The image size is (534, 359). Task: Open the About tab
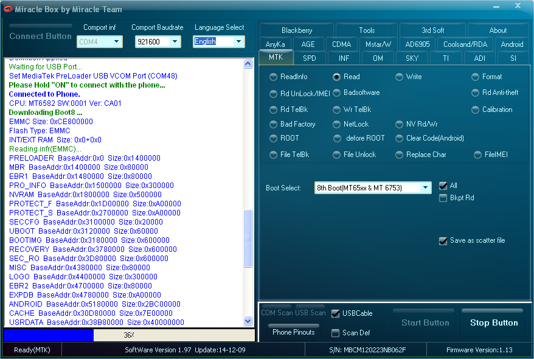click(498, 30)
